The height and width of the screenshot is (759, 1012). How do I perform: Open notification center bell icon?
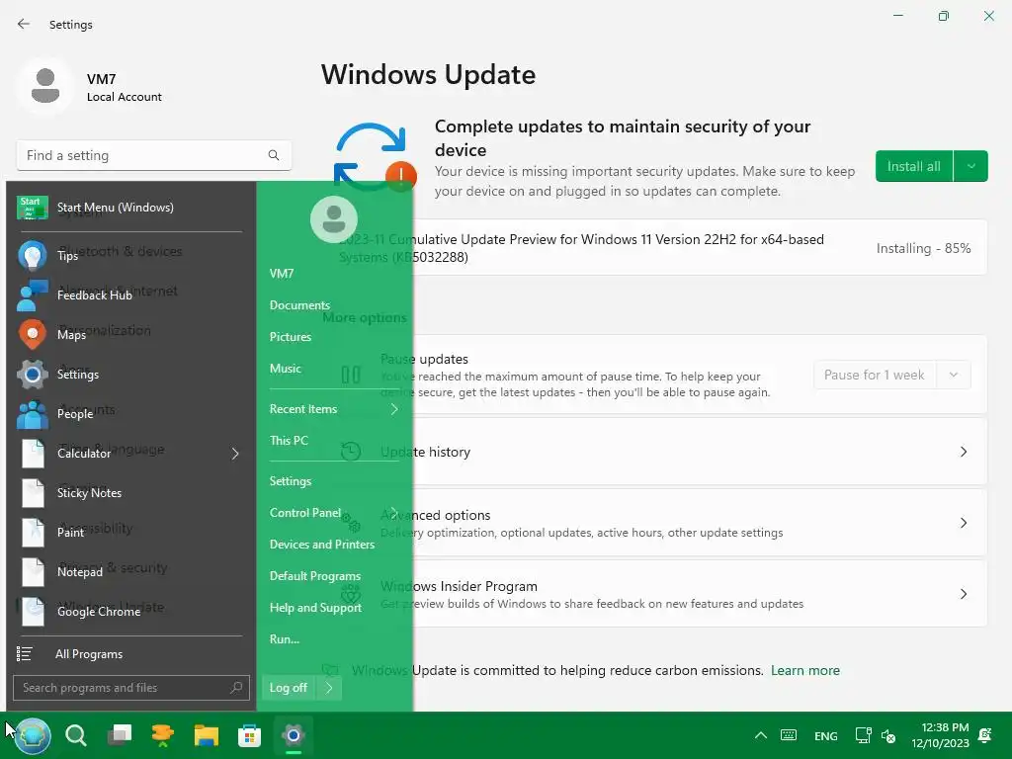[x=985, y=735]
